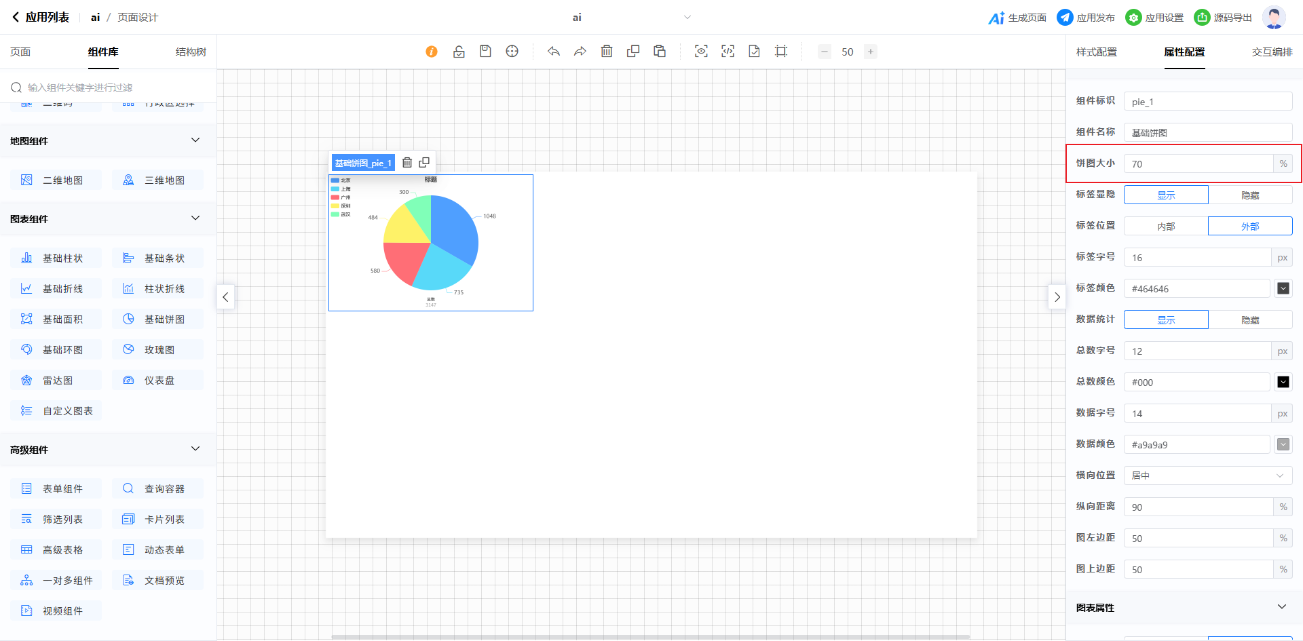Open the 样式配置 tab
This screenshot has height=641, width=1303.
pos(1096,52)
